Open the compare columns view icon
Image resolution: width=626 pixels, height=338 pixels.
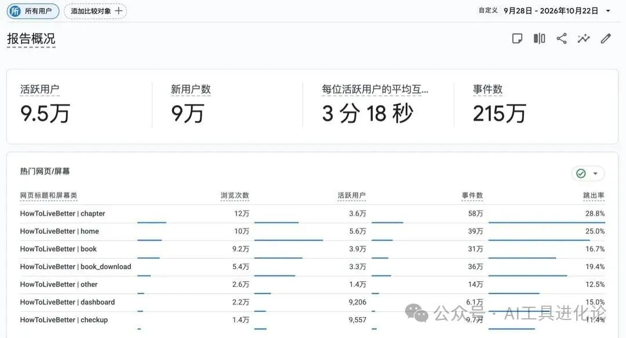(x=540, y=38)
